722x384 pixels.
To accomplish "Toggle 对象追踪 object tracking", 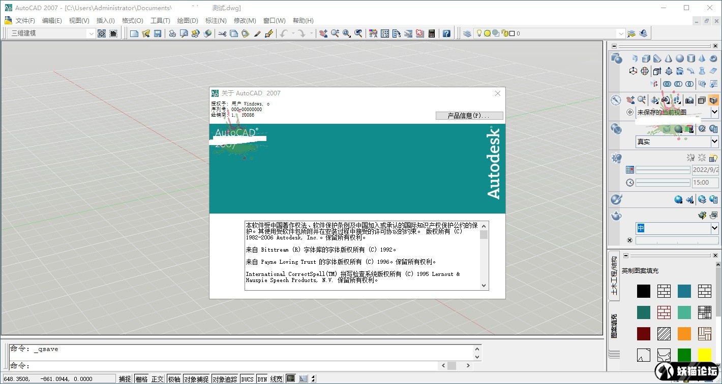I will tap(225, 379).
